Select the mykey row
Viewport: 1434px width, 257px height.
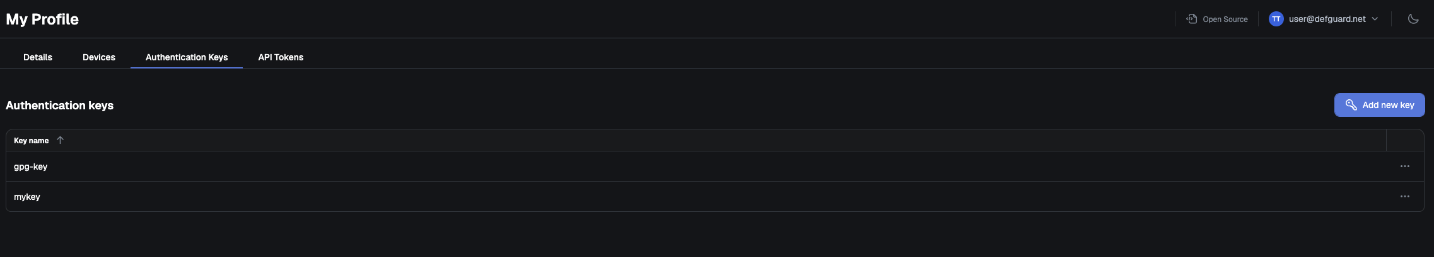coord(715,197)
